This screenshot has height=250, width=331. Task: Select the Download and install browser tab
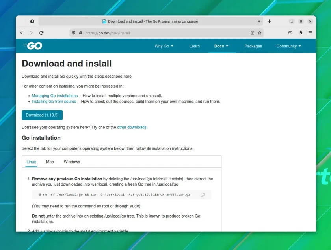[150, 21]
